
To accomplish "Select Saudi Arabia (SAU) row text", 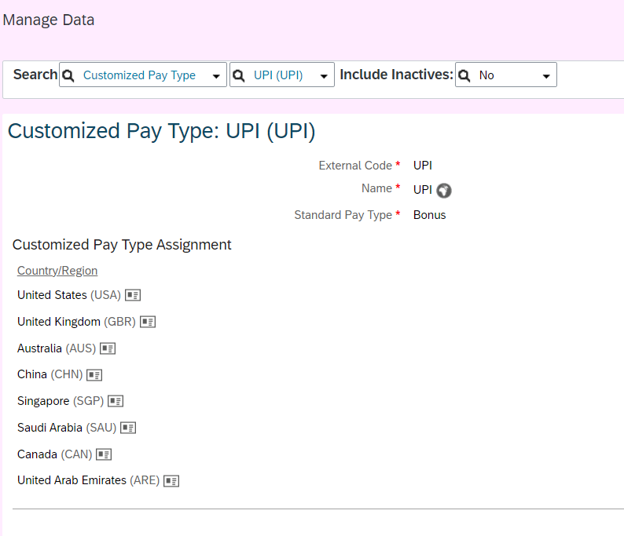I will [x=67, y=428].
